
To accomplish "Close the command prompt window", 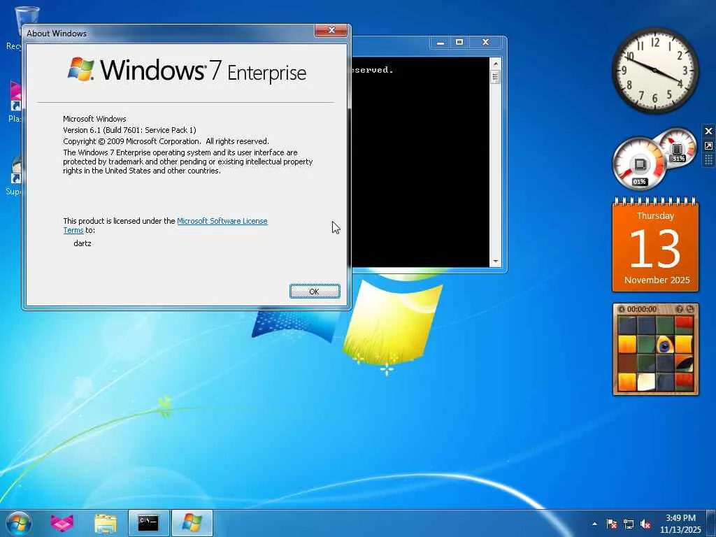I will tap(485, 43).
